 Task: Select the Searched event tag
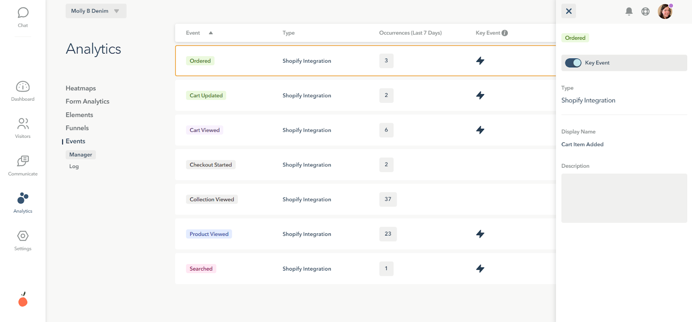coord(201,268)
